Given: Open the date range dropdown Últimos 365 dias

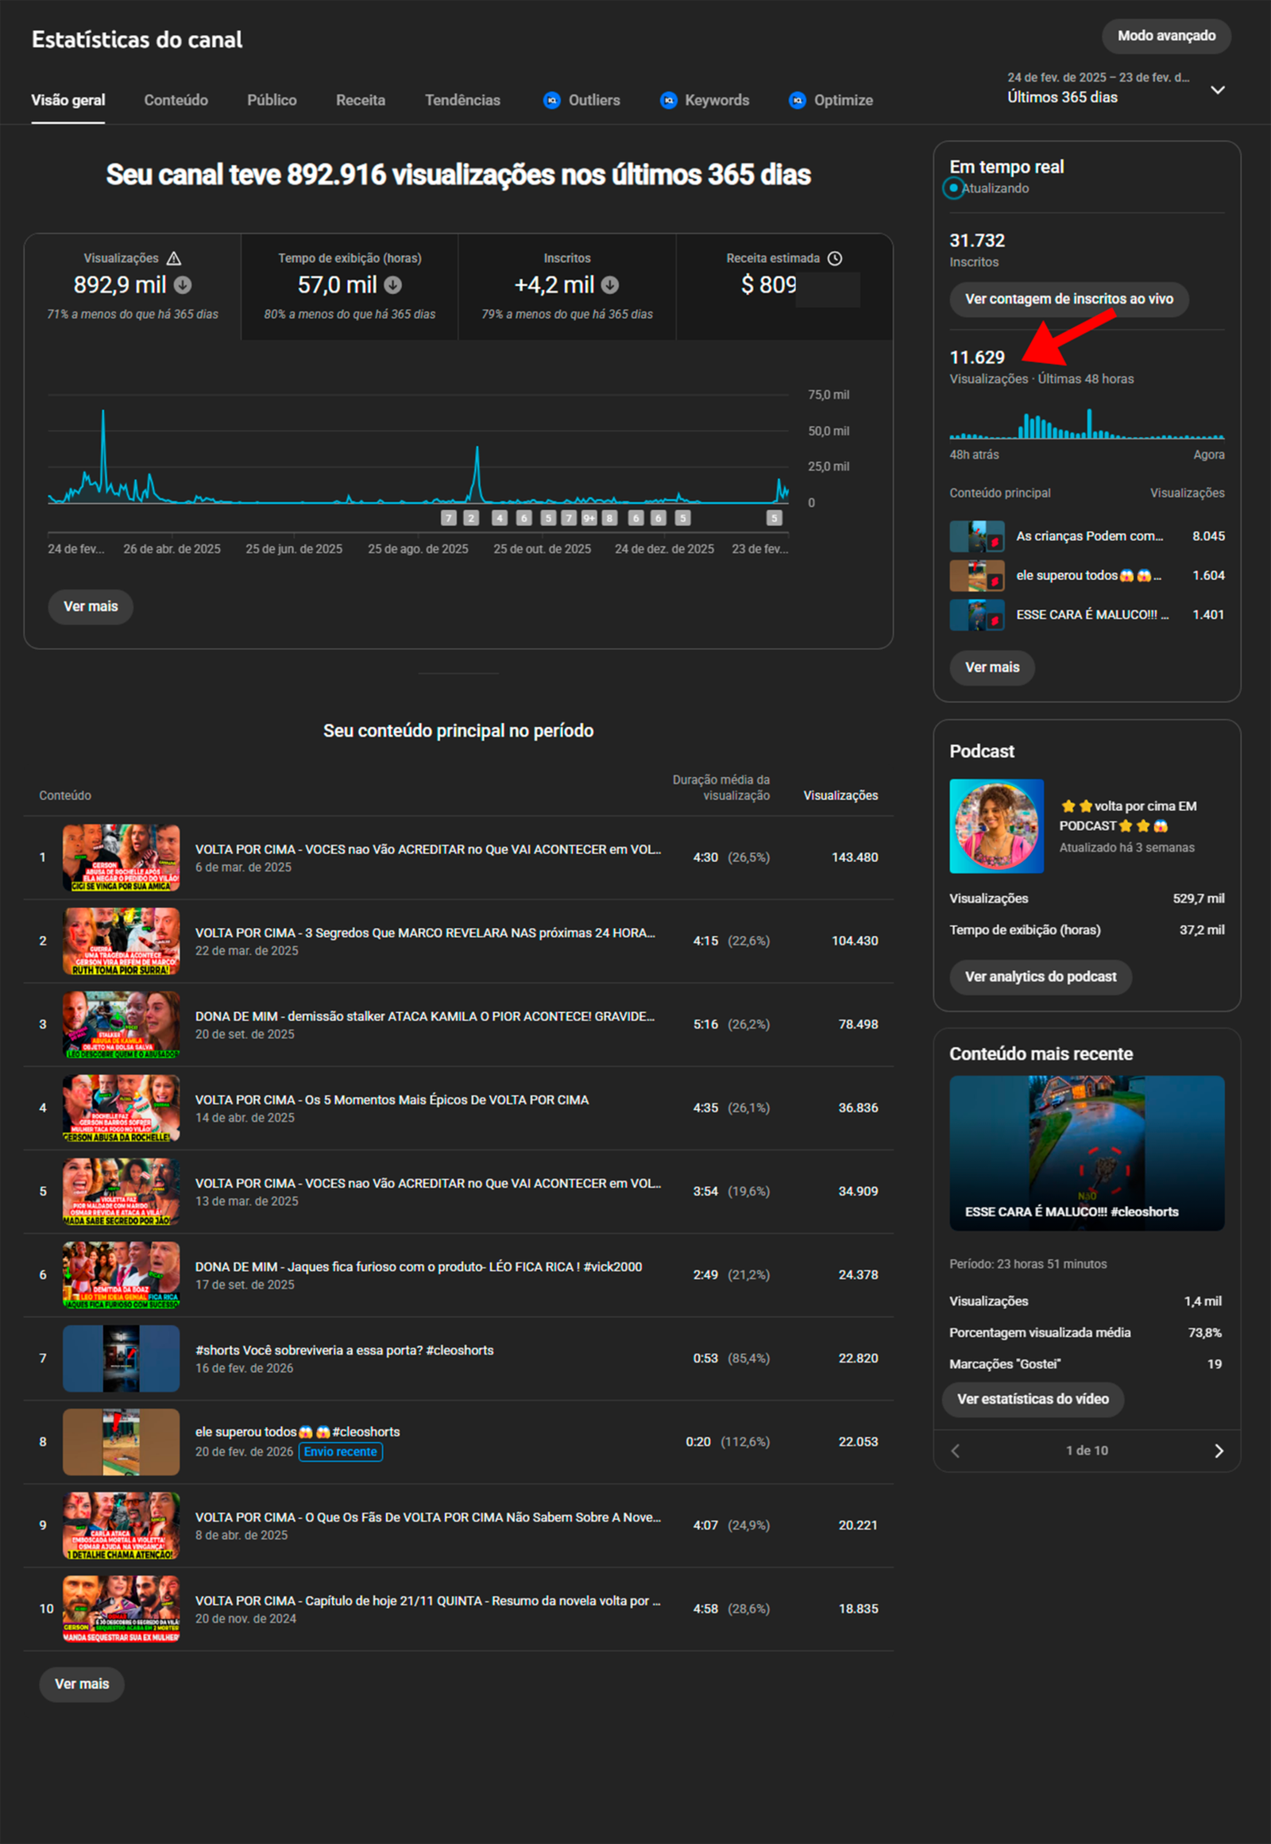Looking at the screenshot, I should click(1116, 88).
